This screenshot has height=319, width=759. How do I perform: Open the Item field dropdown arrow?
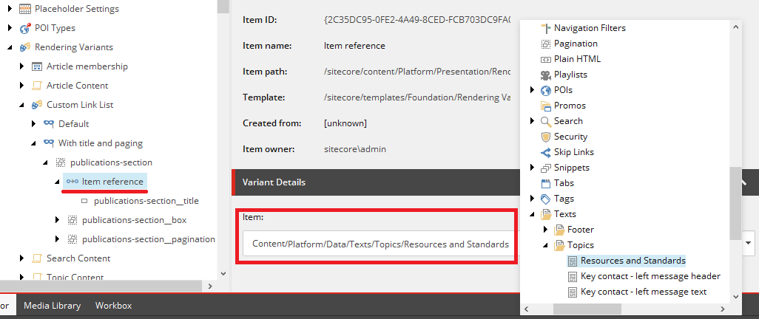pyautogui.click(x=751, y=243)
